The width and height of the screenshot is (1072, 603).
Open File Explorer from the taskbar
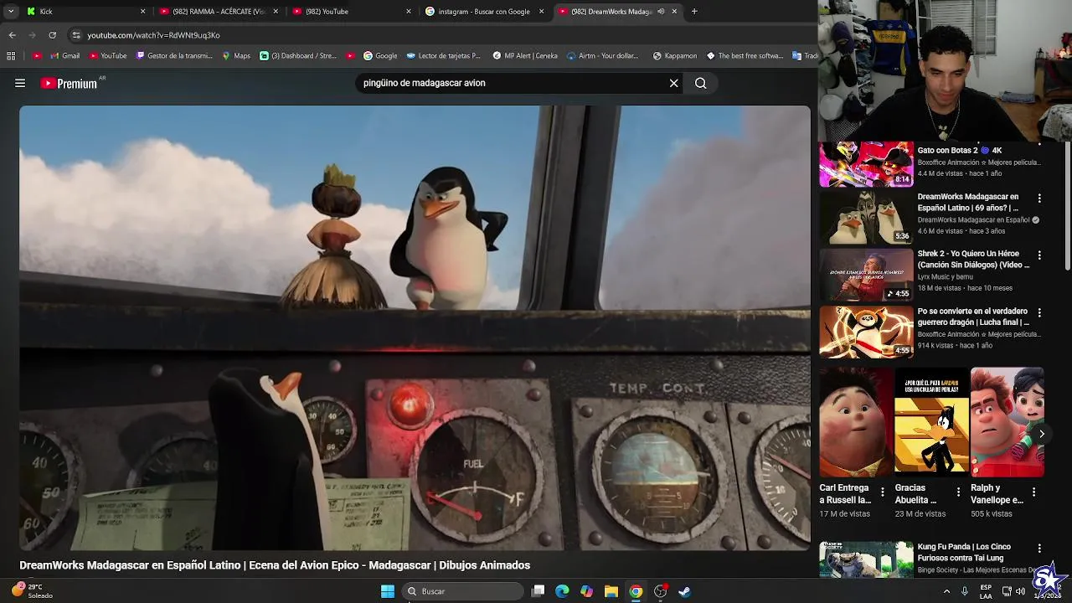pyautogui.click(x=611, y=591)
